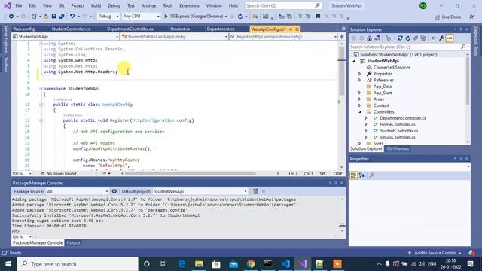Expand the App_Start folder
The image size is (482, 271).
coord(359,93)
